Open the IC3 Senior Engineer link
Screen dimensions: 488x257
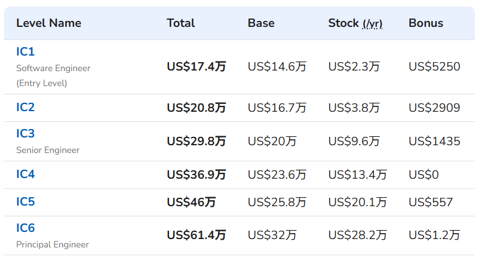tap(25, 133)
